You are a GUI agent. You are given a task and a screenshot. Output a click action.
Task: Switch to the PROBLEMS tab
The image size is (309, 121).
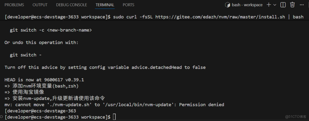coord(14,5)
